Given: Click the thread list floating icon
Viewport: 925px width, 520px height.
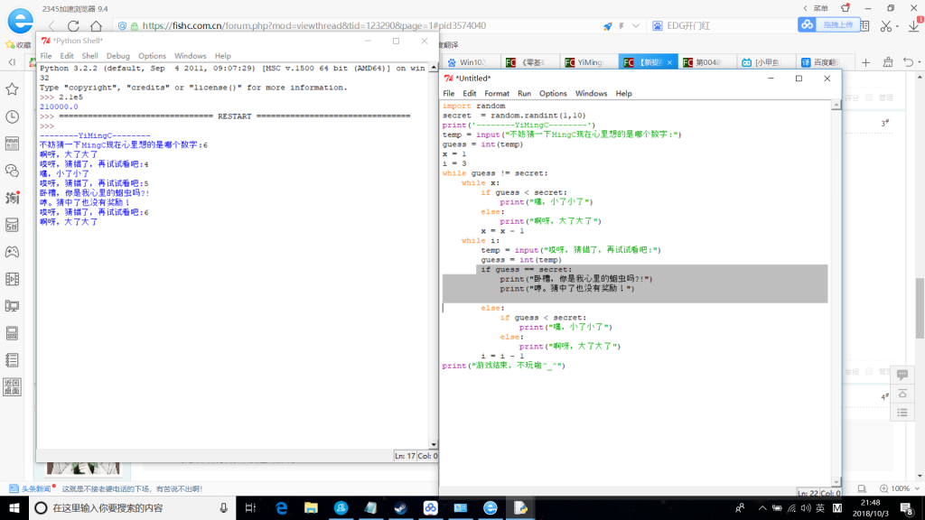Looking at the screenshot, I should pos(902,412).
